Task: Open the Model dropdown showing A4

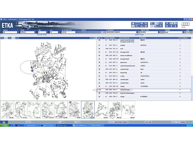Action: (17, 32)
